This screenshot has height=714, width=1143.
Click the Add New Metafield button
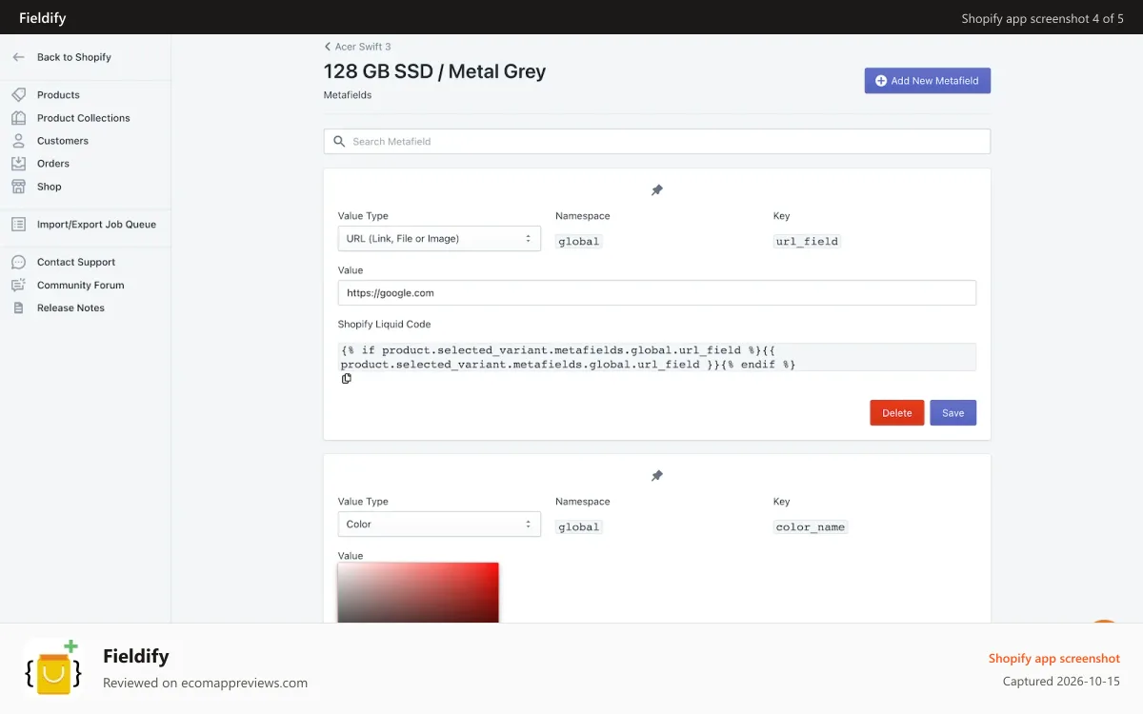point(928,81)
